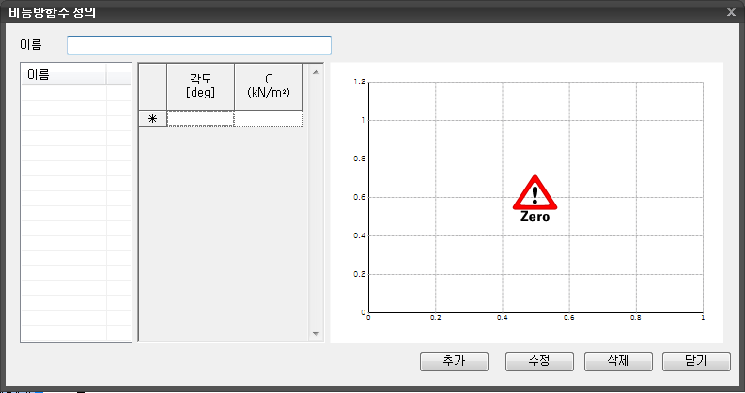Click the 이름 column header in the list
This screenshot has height=393, width=745.
tap(64, 74)
